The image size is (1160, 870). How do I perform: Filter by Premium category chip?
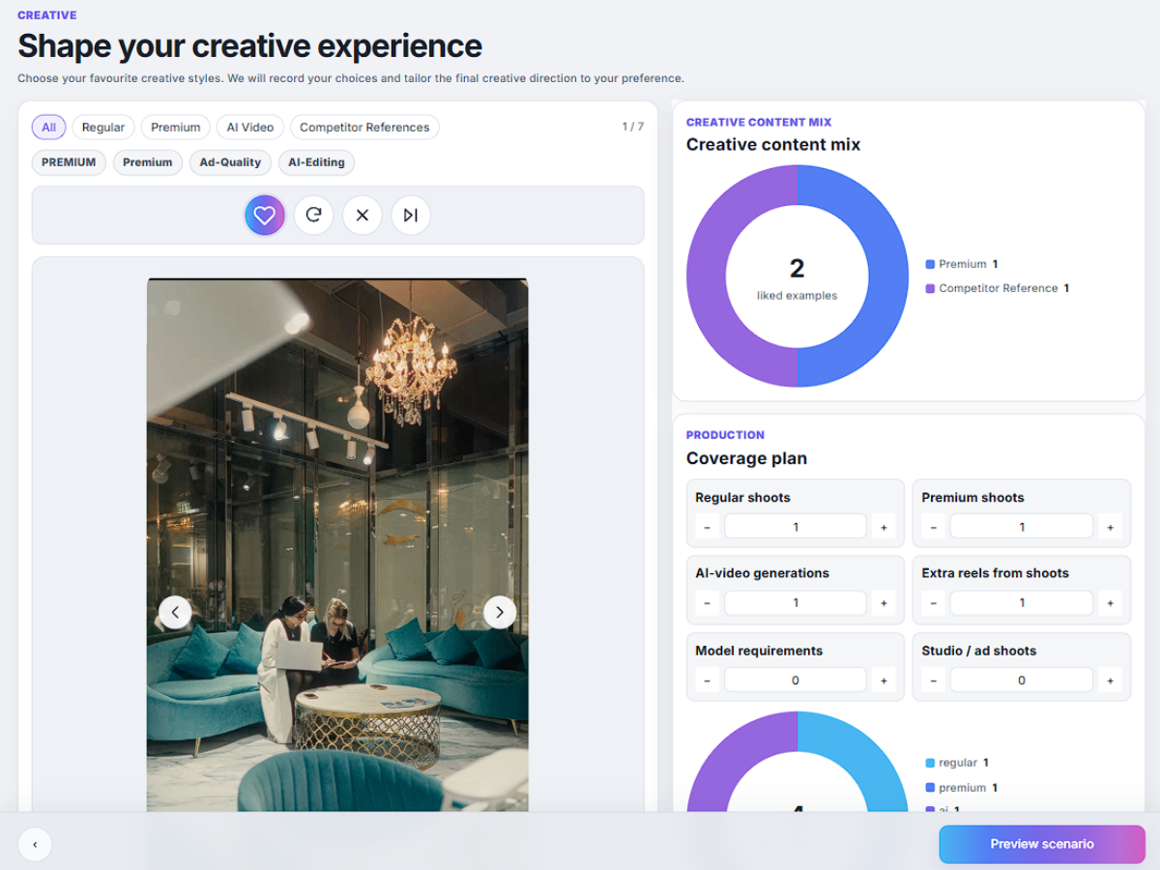click(176, 128)
